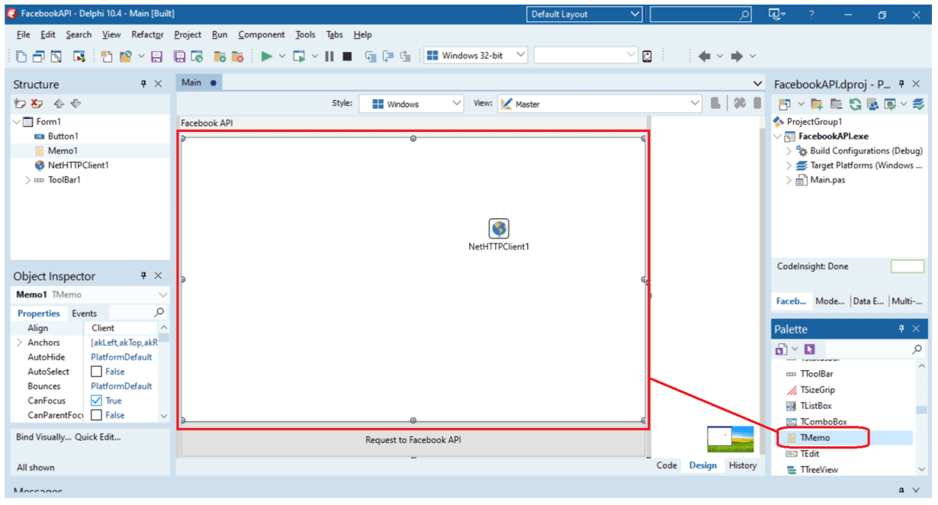Screen dimensions: 938x505
Task: Click the Bind Visually link
Action: (43, 437)
